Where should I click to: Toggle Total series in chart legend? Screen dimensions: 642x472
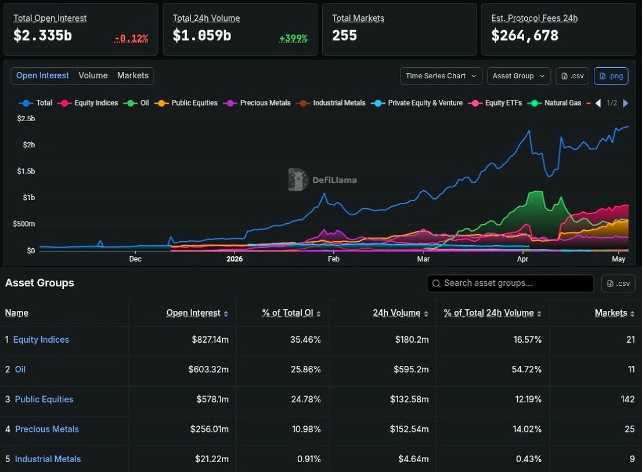click(x=35, y=103)
